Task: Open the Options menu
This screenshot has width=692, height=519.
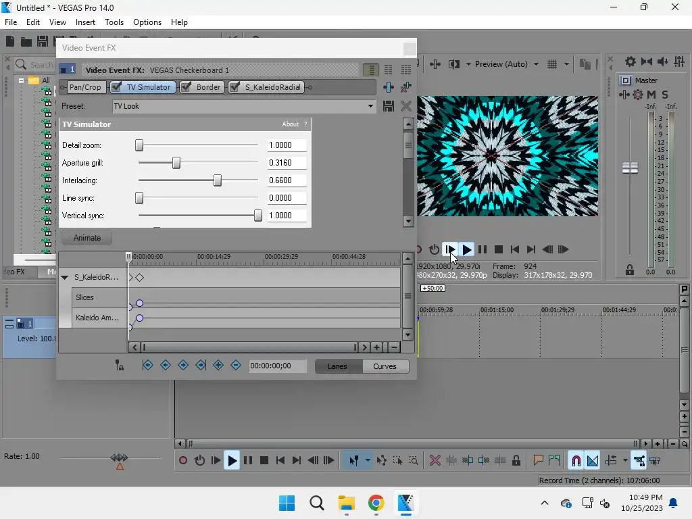Action: (x=147, y=22)
